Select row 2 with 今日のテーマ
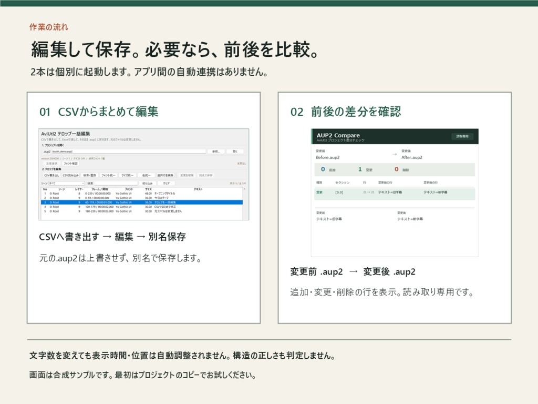The height and width of the screenshot is (404, 538). tap(142, 198)
